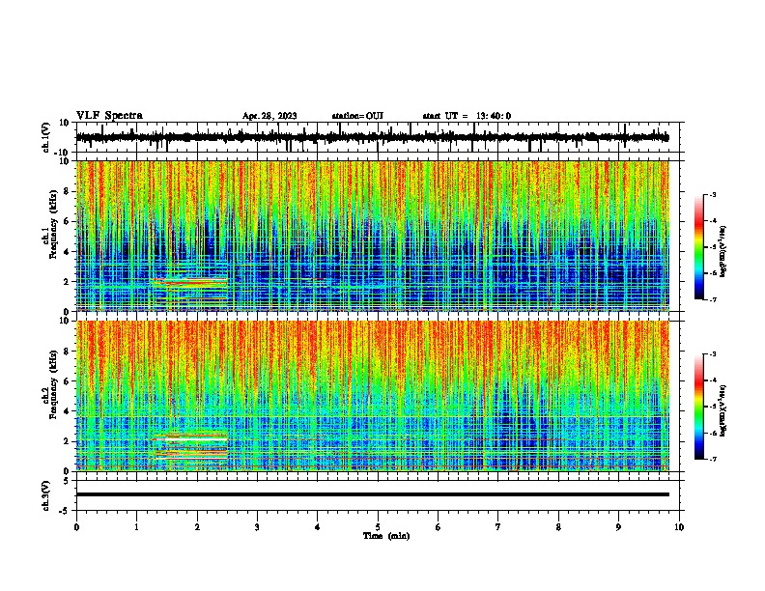Click the ch.1 "Frequency (kHz)" axis label
The height and width of the screenshot is (591, 765).
point(52,224)
